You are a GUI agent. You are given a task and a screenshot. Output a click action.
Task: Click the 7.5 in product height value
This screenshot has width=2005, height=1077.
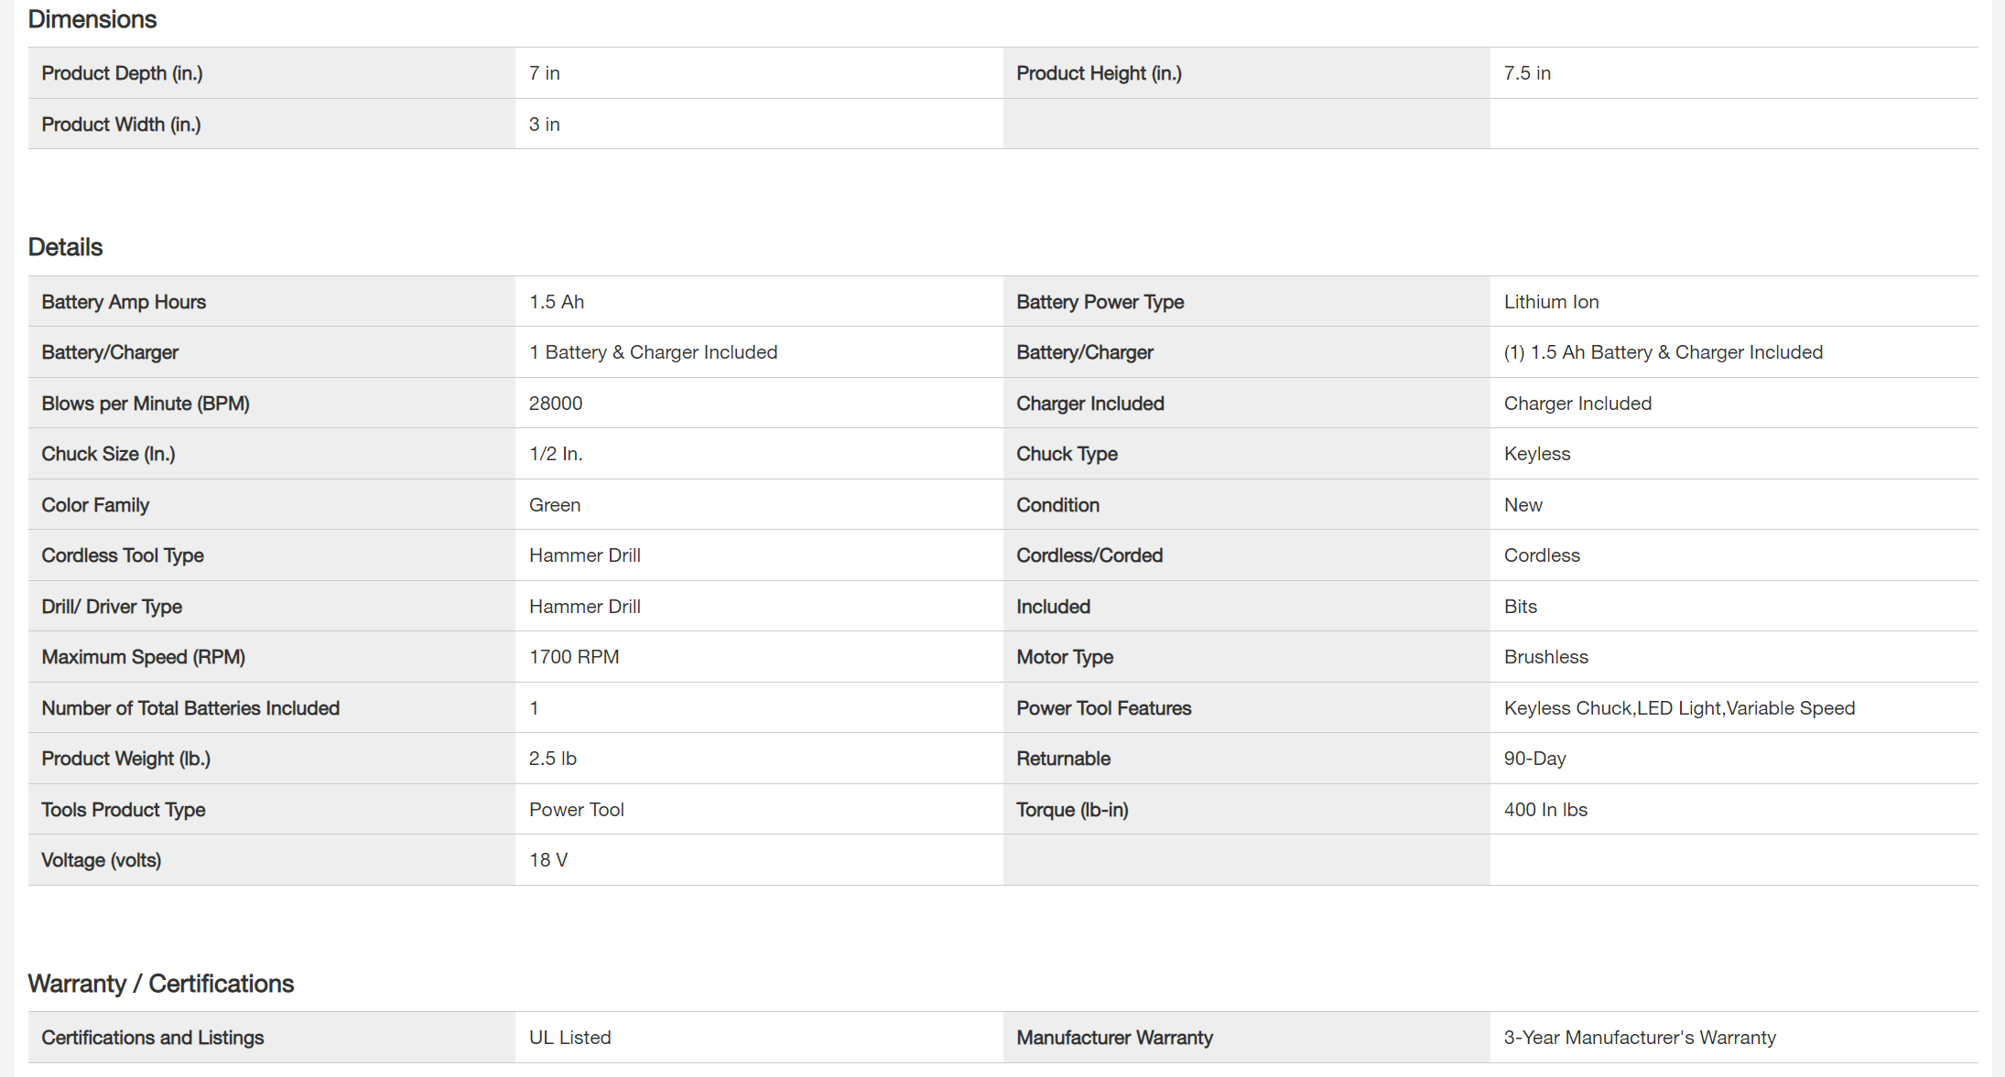click(1527, 73)
